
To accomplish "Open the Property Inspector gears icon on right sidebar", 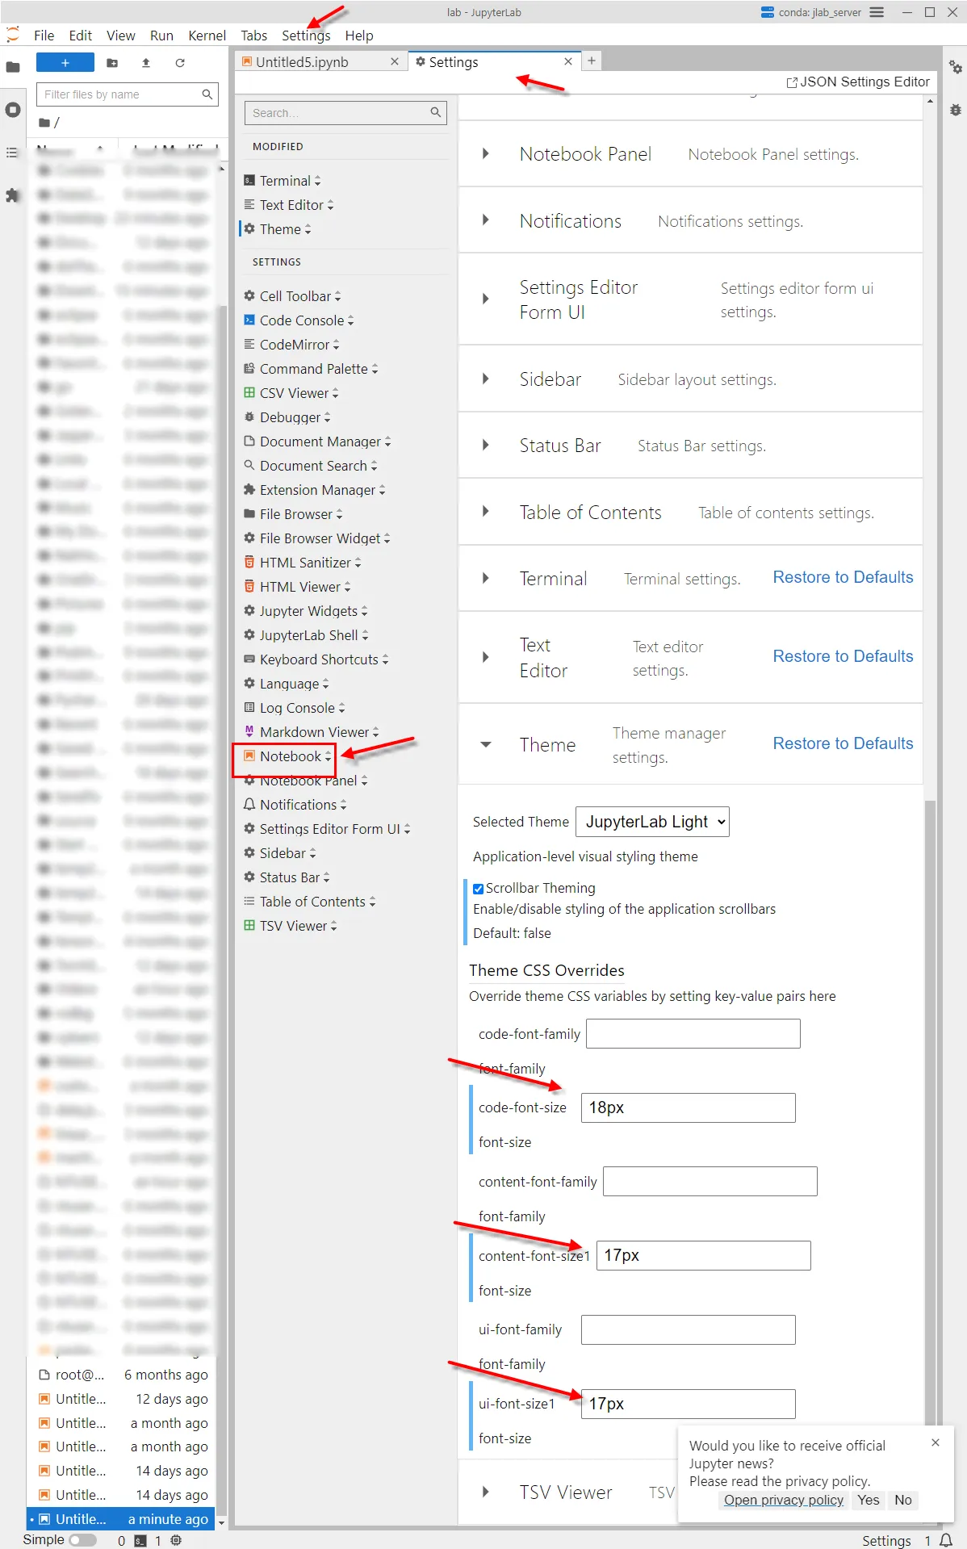I will click(x=956, y=67).
